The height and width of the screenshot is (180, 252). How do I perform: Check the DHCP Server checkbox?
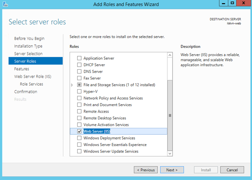coord(79,65)
